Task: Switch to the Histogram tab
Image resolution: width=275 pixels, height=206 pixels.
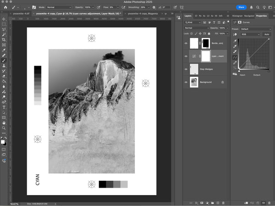Action: pyautogui.click(x=237, y=16)
